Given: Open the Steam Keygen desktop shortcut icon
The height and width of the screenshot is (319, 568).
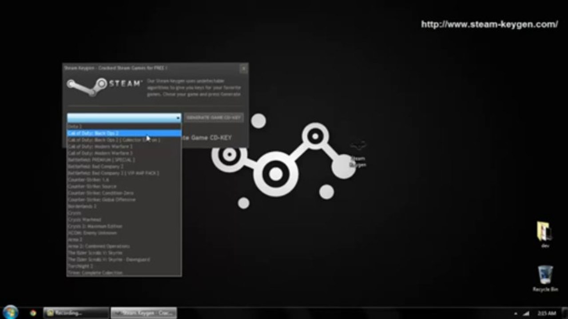Looking at the screenshot, I should (358, 154).
